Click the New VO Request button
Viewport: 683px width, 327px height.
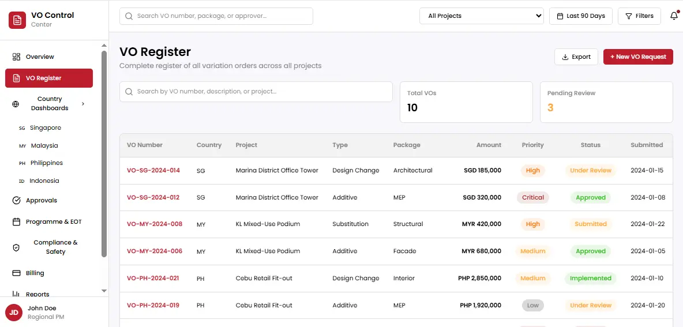point(638,57)
